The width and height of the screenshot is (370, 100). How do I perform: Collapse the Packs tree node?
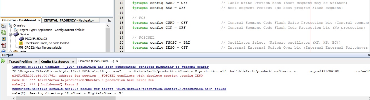point(11,52)
